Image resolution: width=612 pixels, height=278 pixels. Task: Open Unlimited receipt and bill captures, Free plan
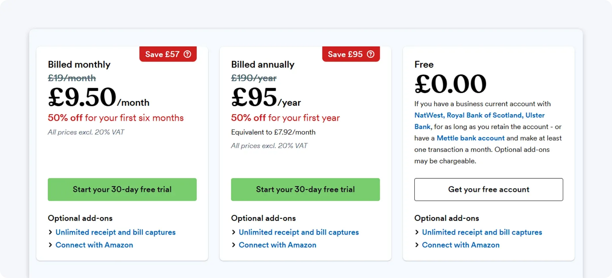[x=482, y=232]
